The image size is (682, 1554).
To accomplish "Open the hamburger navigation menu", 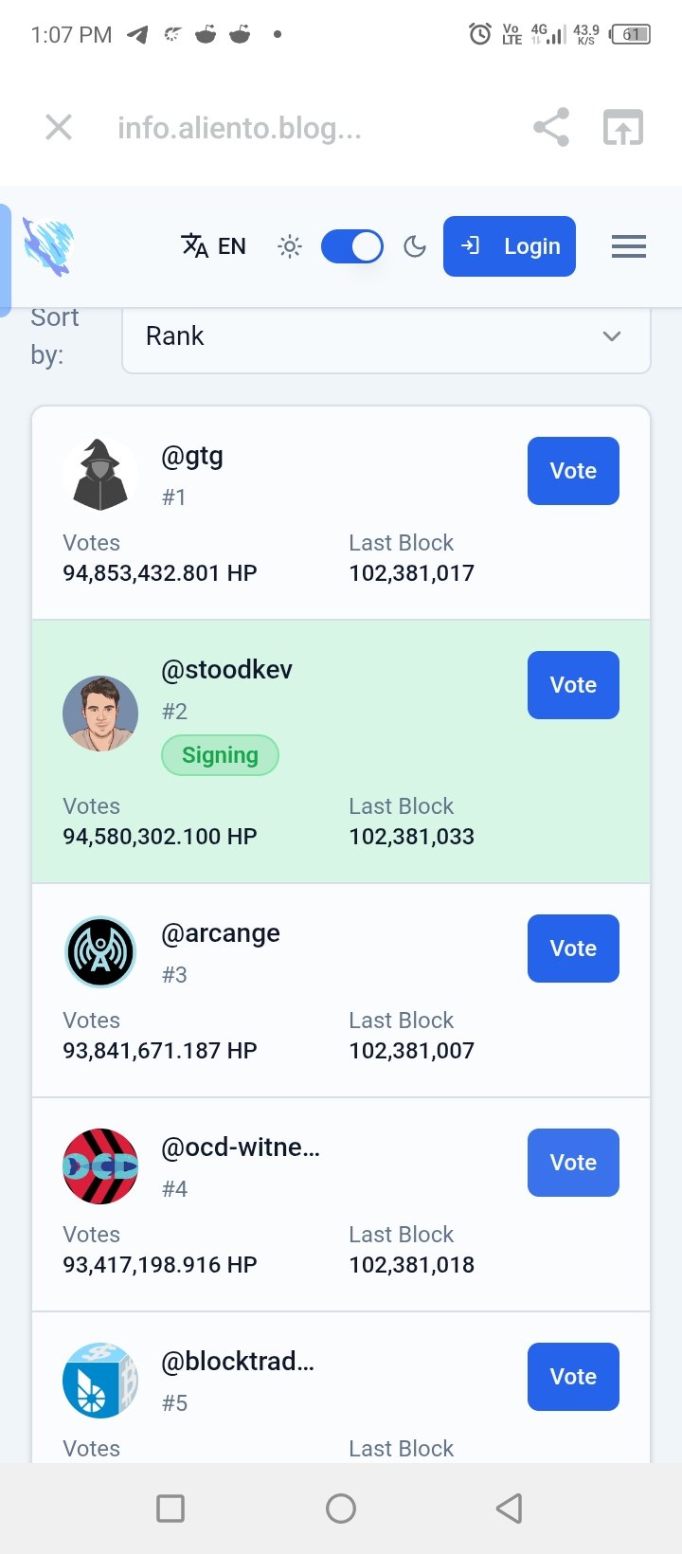I will point(629,246).
